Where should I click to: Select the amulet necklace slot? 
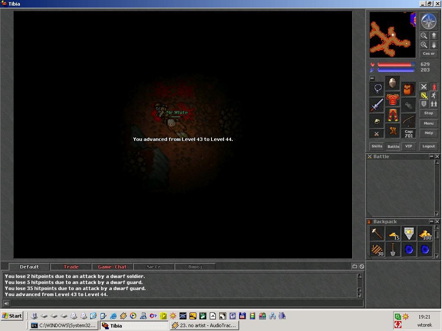377,89
